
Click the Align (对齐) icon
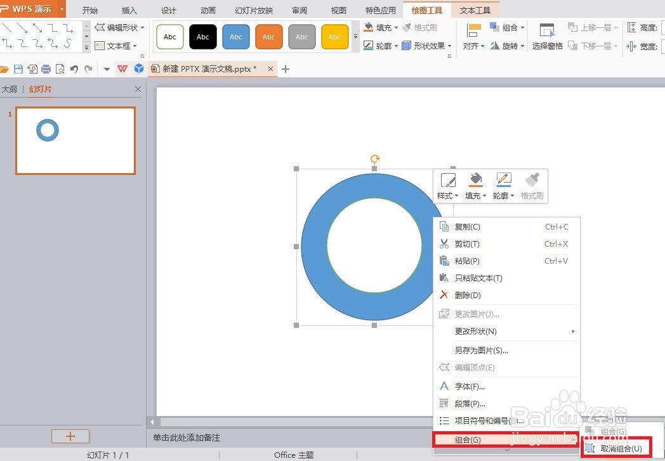click(x=474, y=31)
